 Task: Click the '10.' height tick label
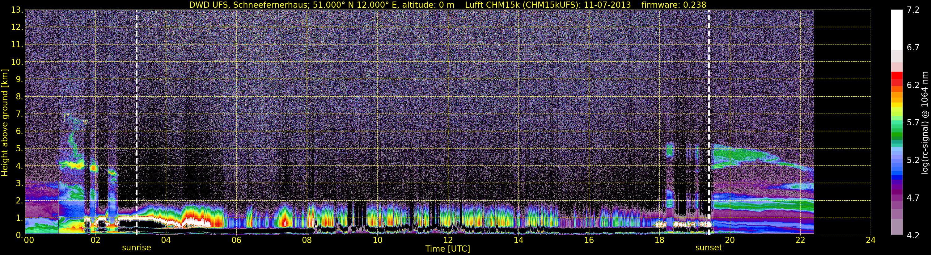[x=17, y=62]
